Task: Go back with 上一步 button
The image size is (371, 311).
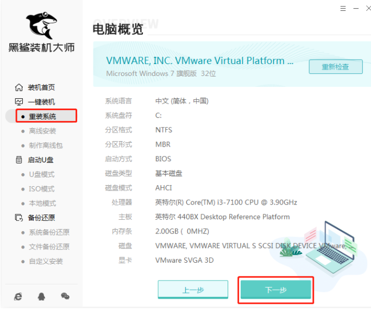Action: click(193, 290)
